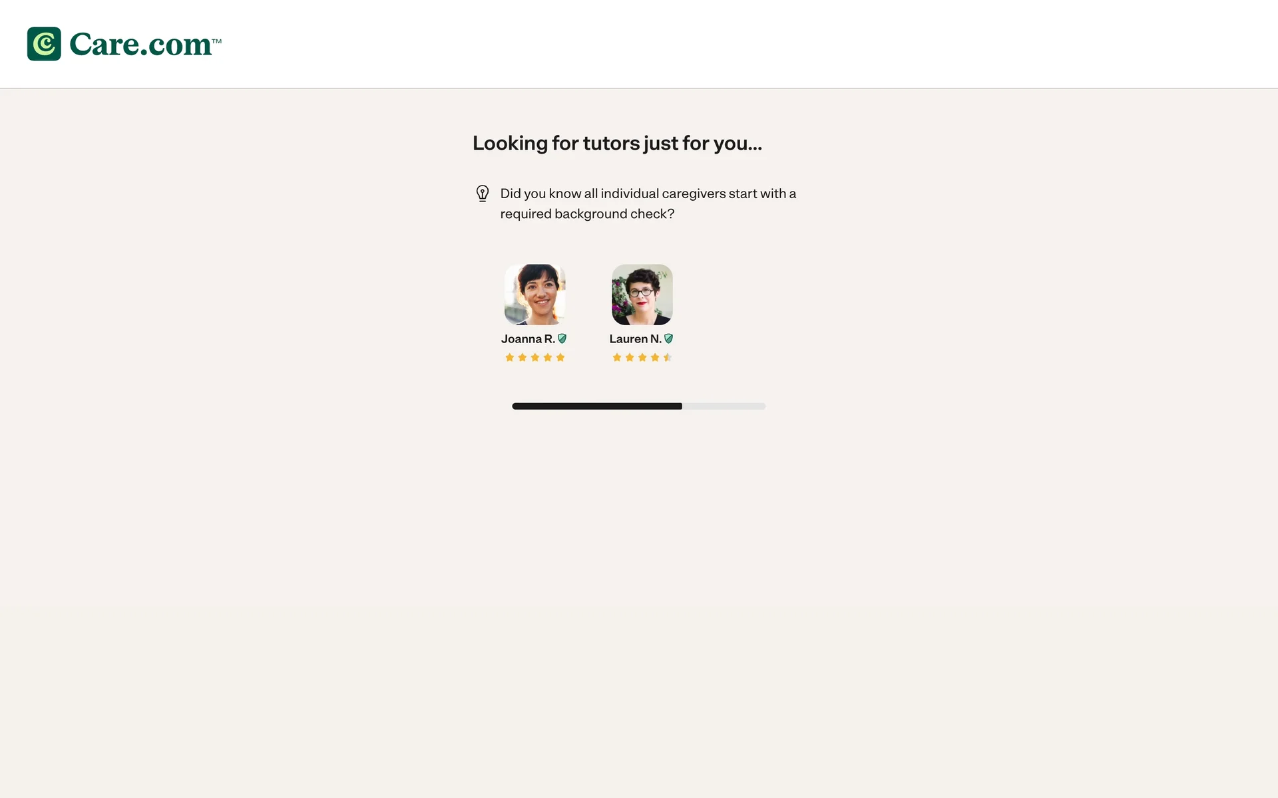Click the name Lauren N.

(635, 339)
